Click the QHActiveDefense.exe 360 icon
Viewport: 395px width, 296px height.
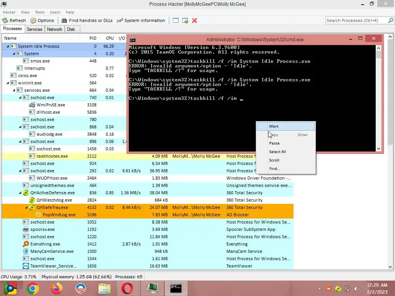[26, 193]
